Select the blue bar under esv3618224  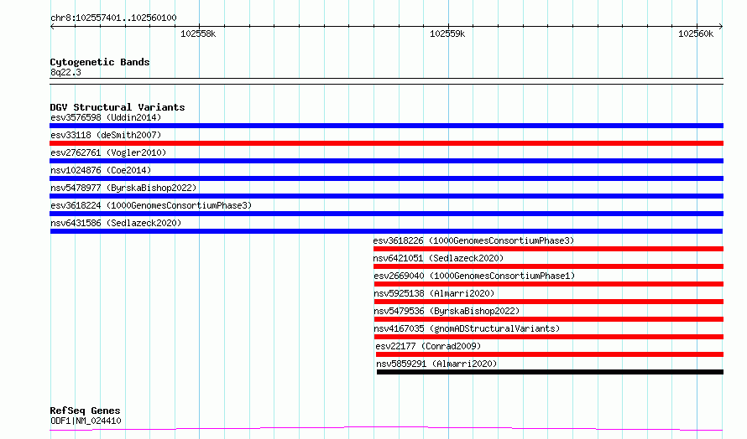pos(386,214)
